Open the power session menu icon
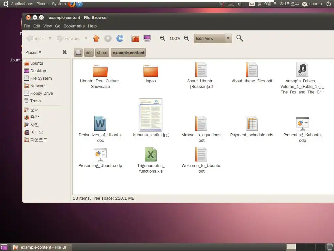334x251 pixels. coord(329,4)
